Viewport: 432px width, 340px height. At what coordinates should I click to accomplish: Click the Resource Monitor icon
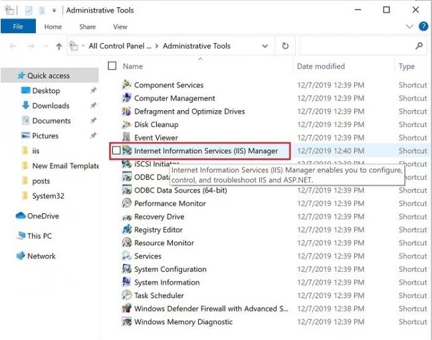[126, 242]
